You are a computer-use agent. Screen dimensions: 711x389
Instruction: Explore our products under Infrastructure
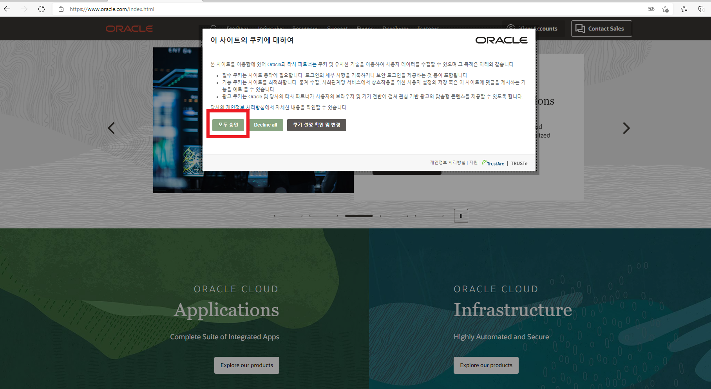pyautogui.click(x=486, y=365)
